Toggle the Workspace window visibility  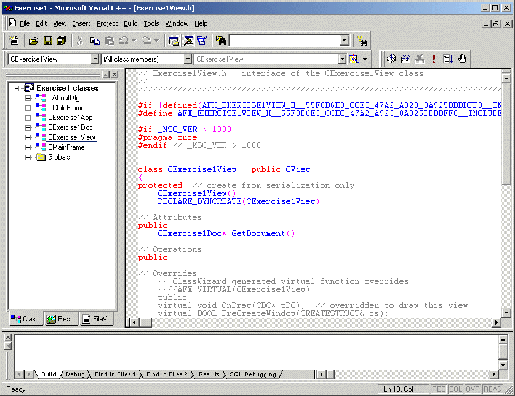[174, 40]
